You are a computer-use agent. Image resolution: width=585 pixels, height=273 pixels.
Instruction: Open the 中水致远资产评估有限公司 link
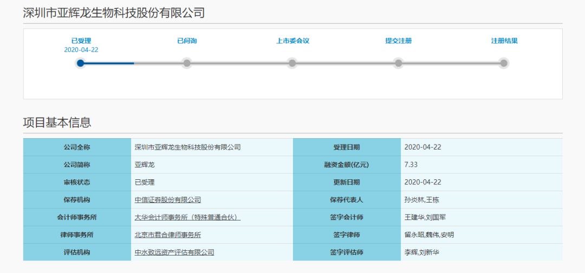(x=174, y=252)
